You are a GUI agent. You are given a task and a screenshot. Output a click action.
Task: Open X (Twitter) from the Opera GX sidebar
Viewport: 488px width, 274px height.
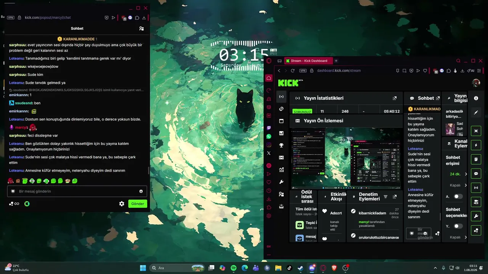269,153
